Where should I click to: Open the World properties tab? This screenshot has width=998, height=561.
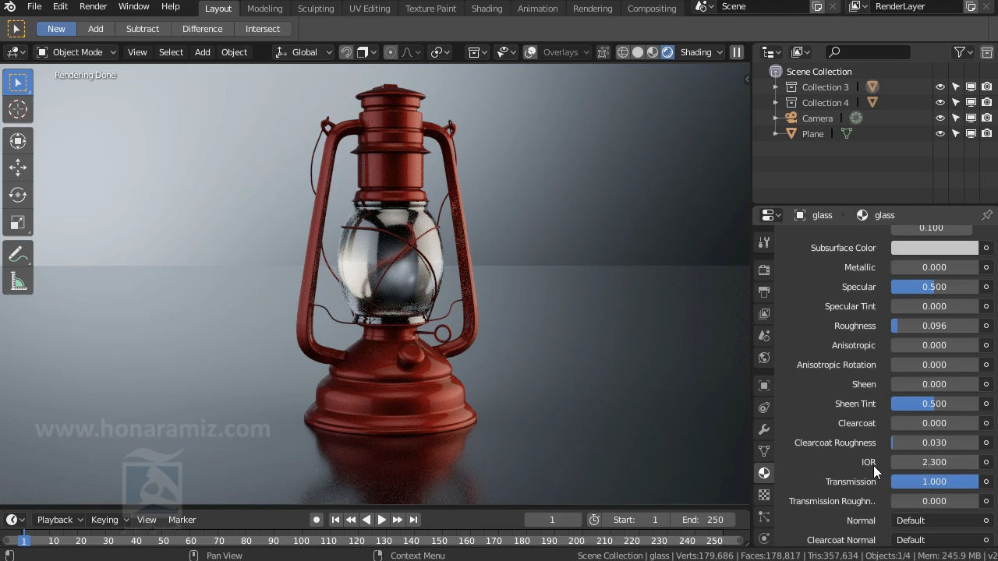click(x=764, y=358)
